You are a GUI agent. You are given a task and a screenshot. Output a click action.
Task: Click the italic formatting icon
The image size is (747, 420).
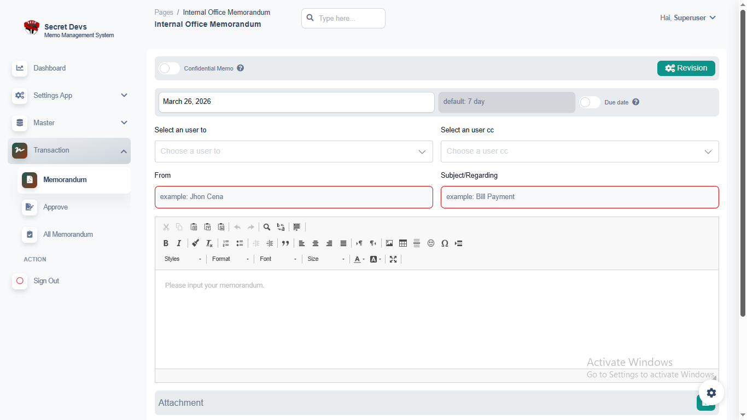(x=179, y=243)
